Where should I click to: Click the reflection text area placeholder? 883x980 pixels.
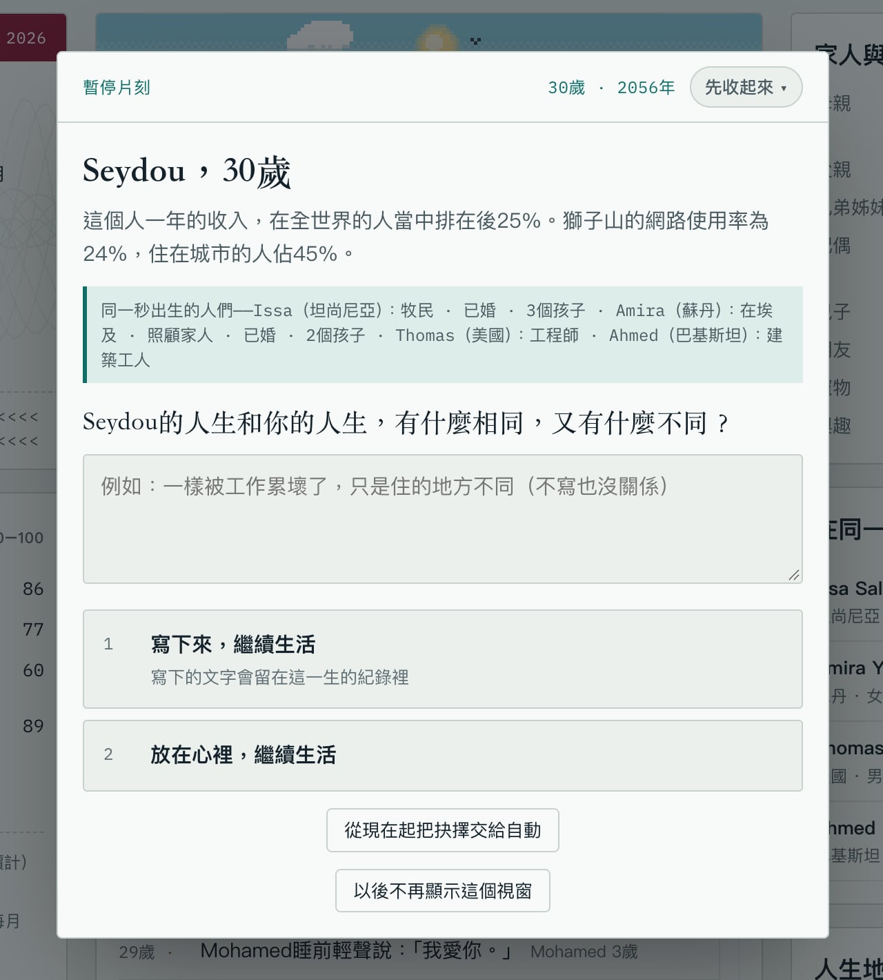pos(442,519)
